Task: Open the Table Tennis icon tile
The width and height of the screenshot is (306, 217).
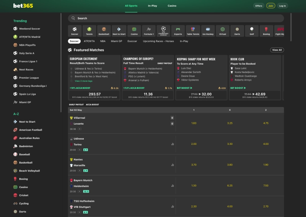Action: pos(193,31)
